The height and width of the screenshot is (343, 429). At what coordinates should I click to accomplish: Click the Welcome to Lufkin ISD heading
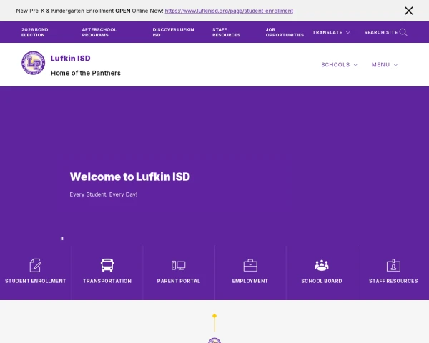point(130,177)
